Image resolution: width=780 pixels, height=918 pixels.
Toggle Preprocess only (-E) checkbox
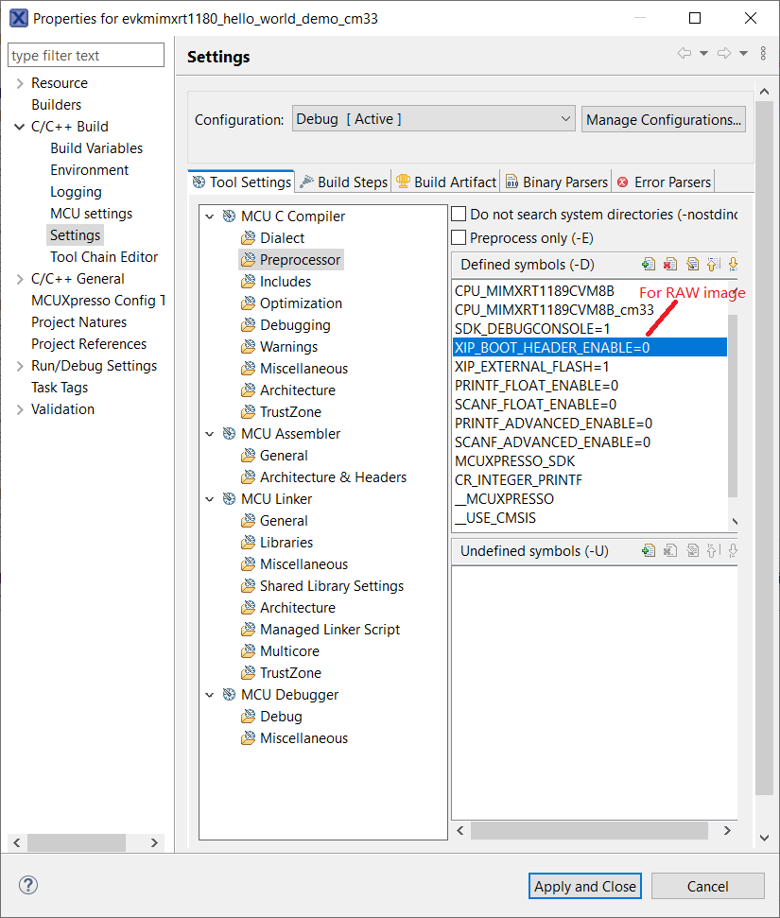point(459,238)
